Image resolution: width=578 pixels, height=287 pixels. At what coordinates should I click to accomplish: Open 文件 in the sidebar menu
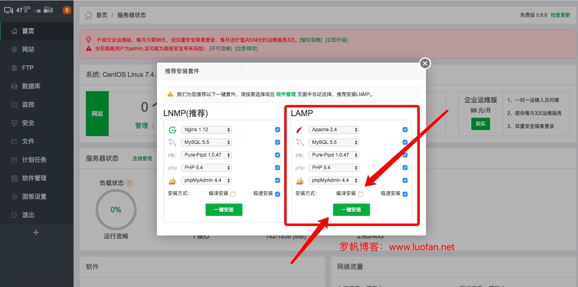point(37,141)
